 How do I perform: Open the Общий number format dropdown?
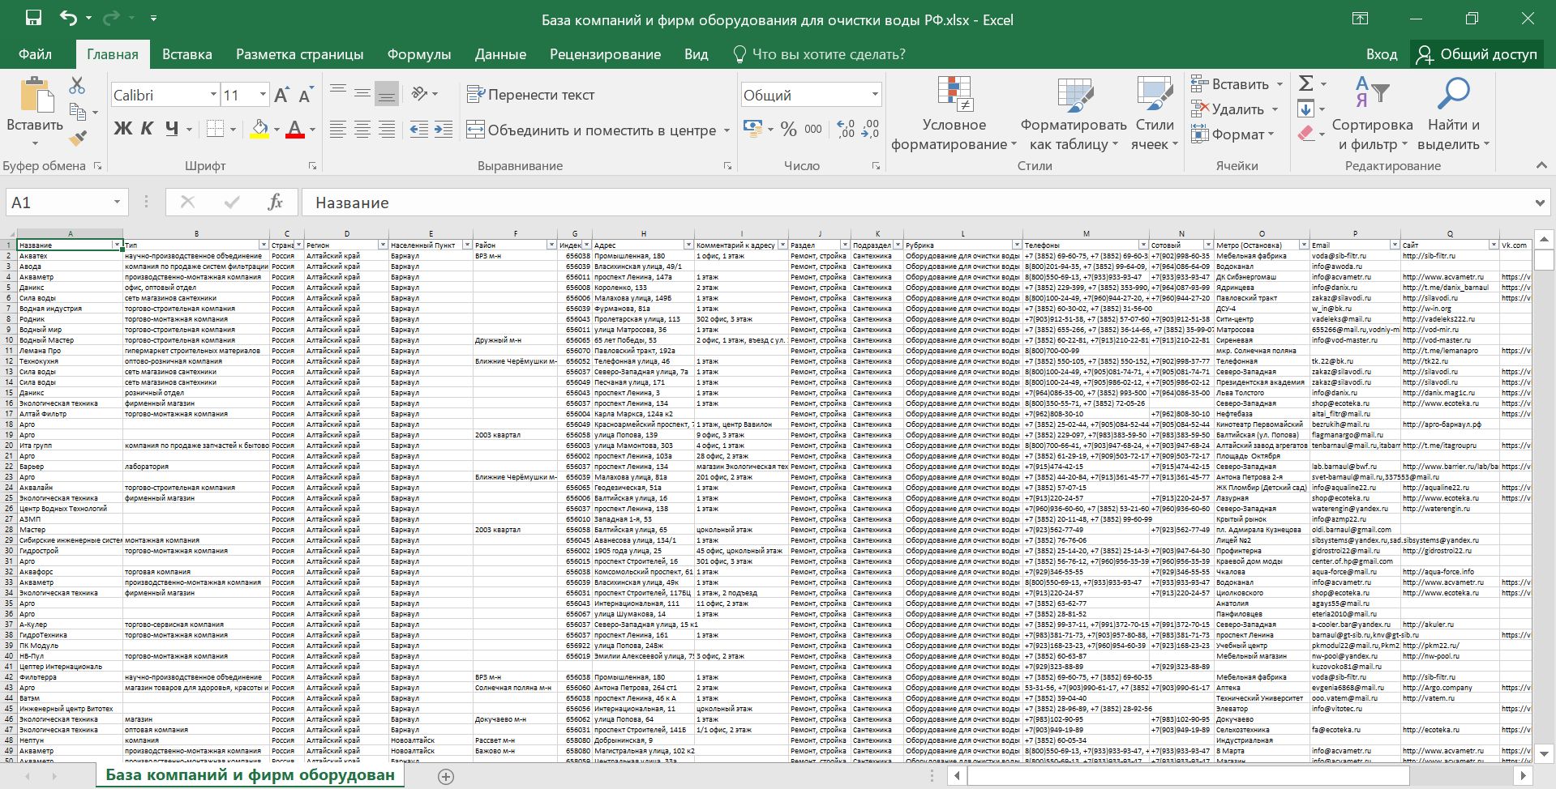pyautogui.click(x=874, y=95)
